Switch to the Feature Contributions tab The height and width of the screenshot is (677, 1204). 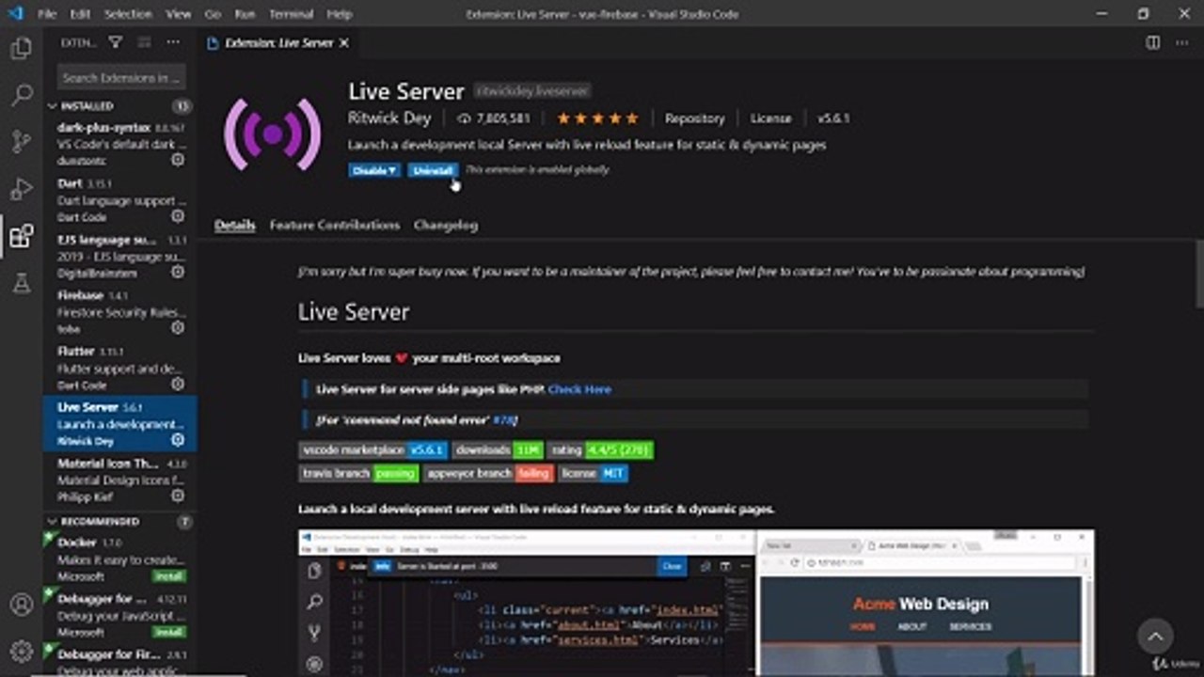coord(335,225)
